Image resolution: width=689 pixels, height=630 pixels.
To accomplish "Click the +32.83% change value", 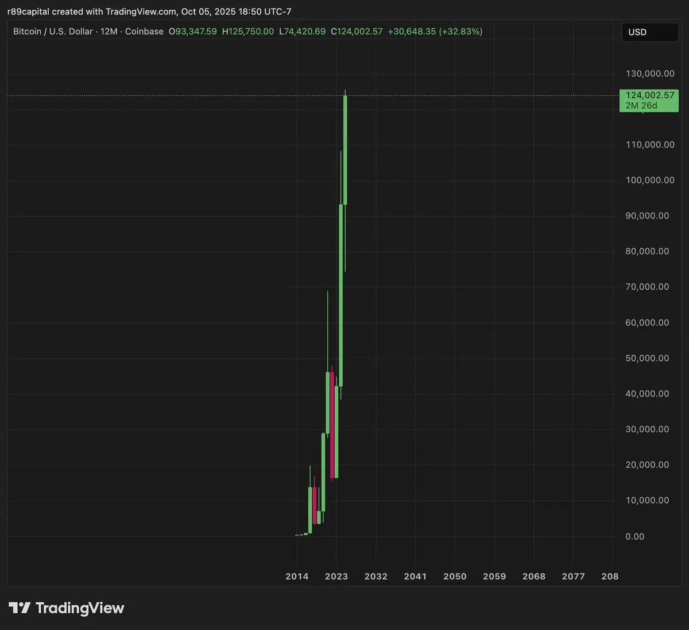I will point(460,32).
